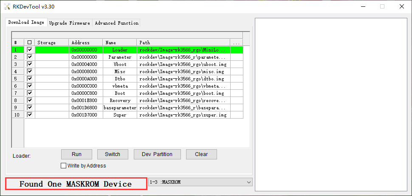Switch to the Upgrade Firmware tab
This screenshot has width=412, height=196.
70,23
